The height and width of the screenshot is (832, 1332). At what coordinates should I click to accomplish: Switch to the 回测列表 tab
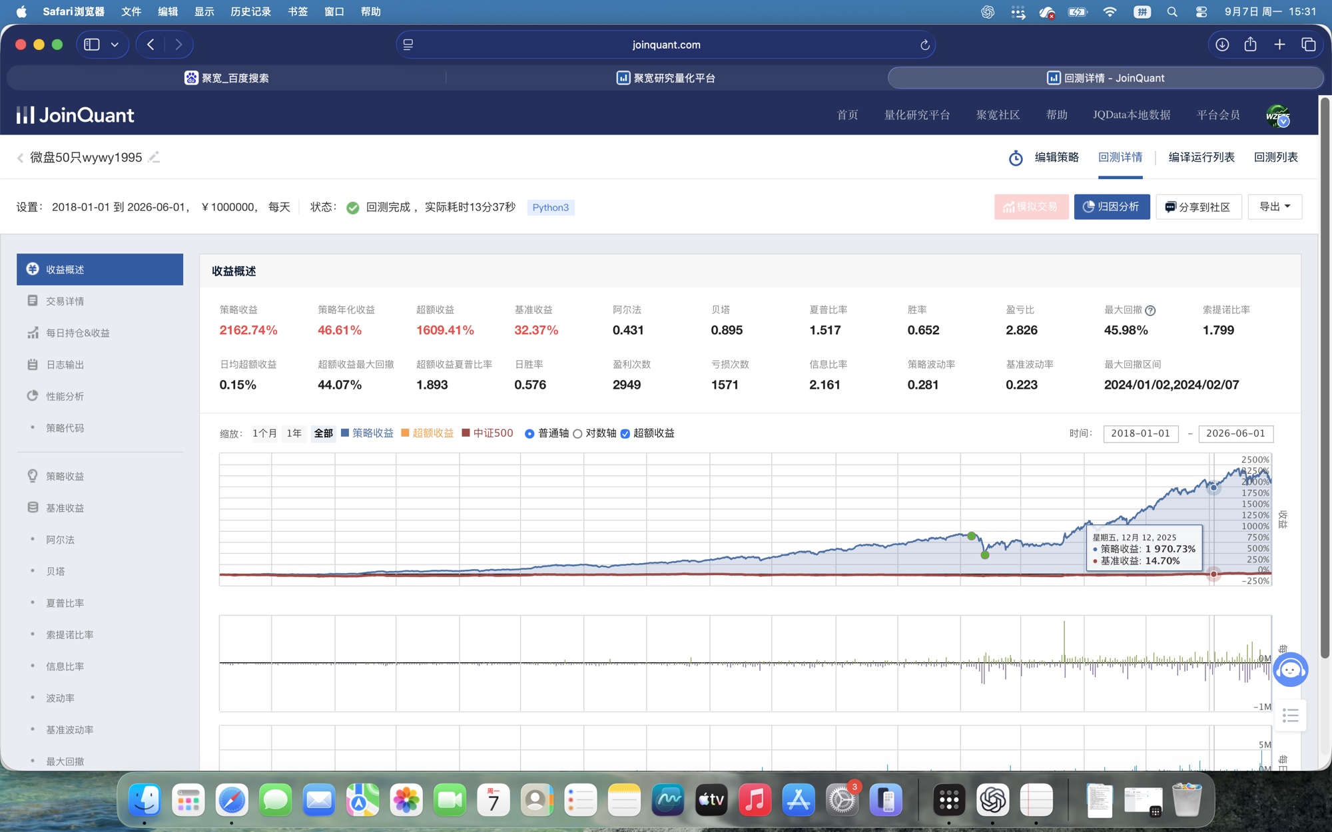click(x=1275, y=158)
